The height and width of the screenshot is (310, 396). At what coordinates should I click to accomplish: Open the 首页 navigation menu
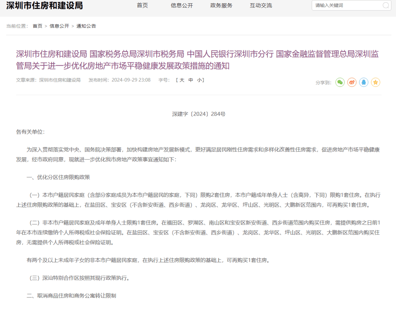[142, 5]
